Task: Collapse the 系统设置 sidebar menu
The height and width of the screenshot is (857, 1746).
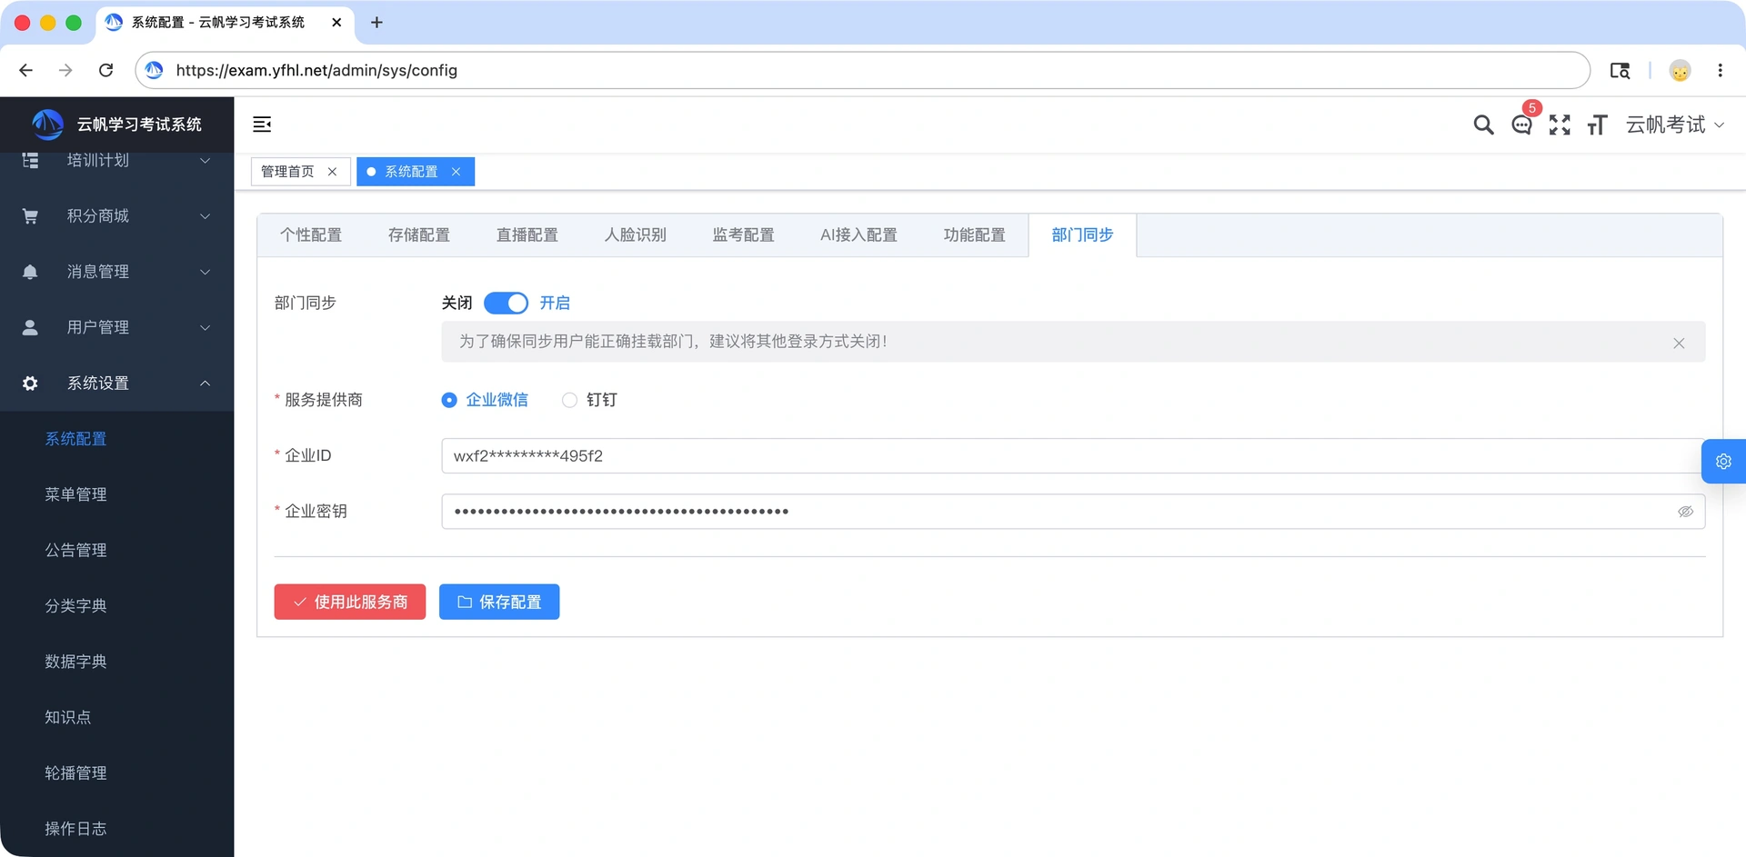Action: tap(116, 384)
